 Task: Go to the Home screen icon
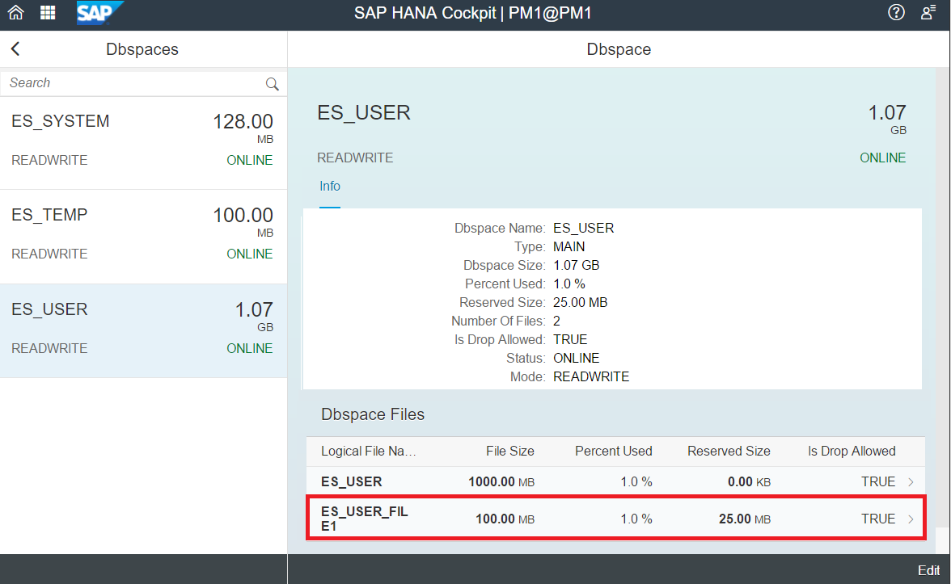click(16, 13)
